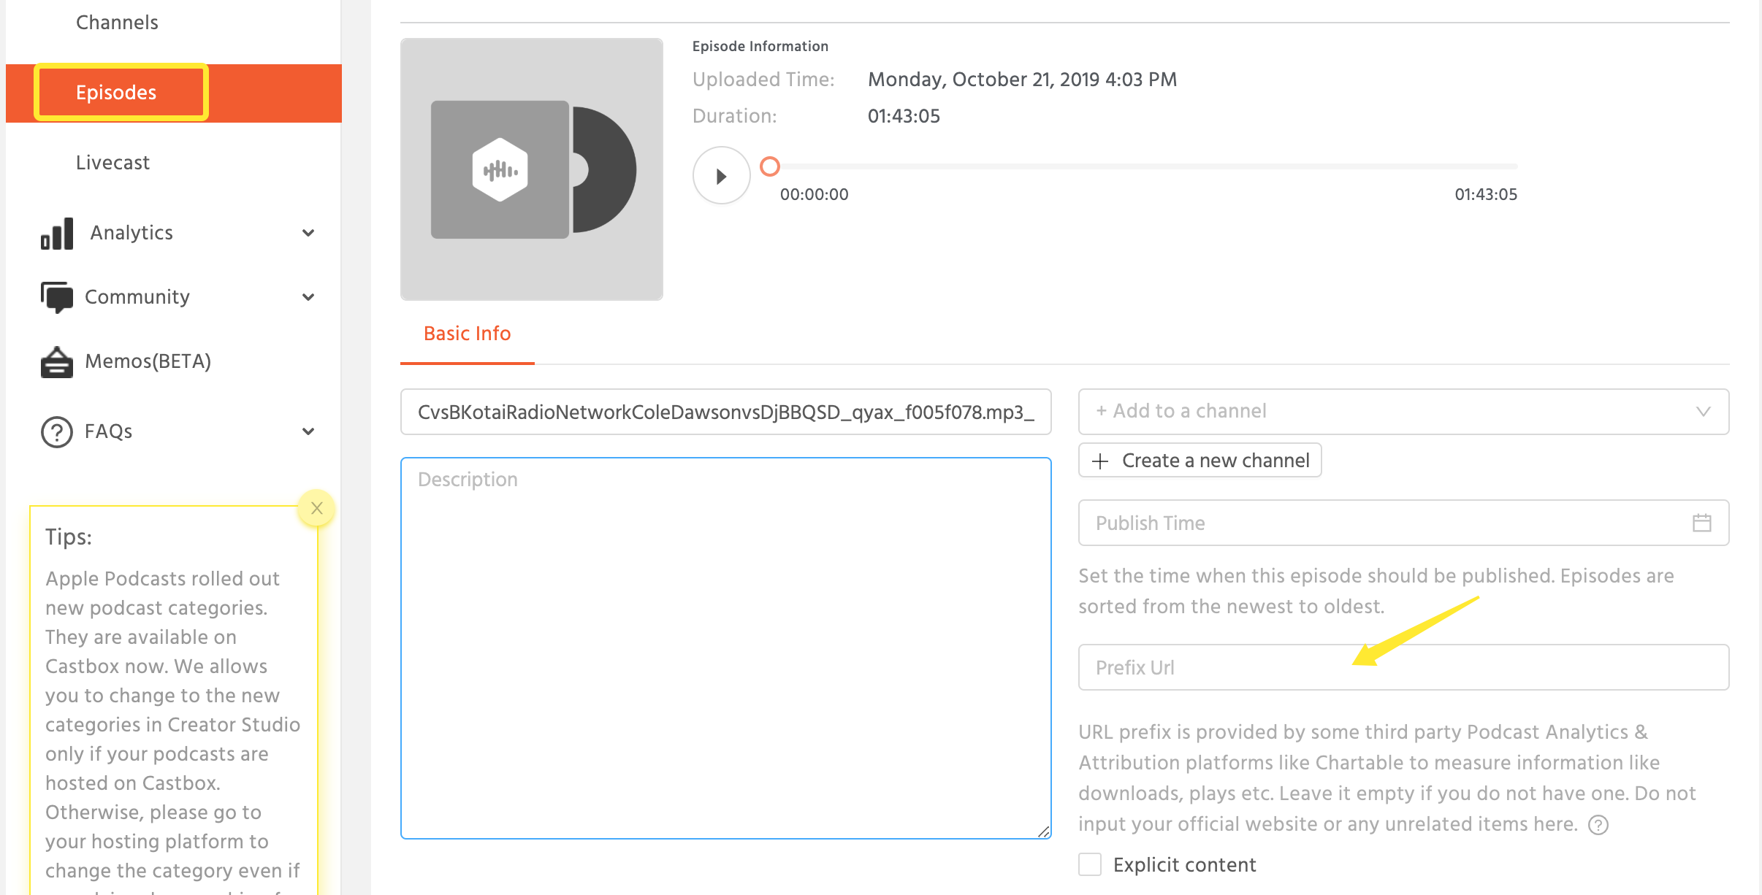Screen dimensions: 1762x895
Task: Close the yellow Tips panel
Action: (316, 508)
